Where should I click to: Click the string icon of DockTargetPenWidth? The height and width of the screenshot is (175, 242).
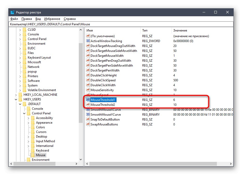[88, 70]
